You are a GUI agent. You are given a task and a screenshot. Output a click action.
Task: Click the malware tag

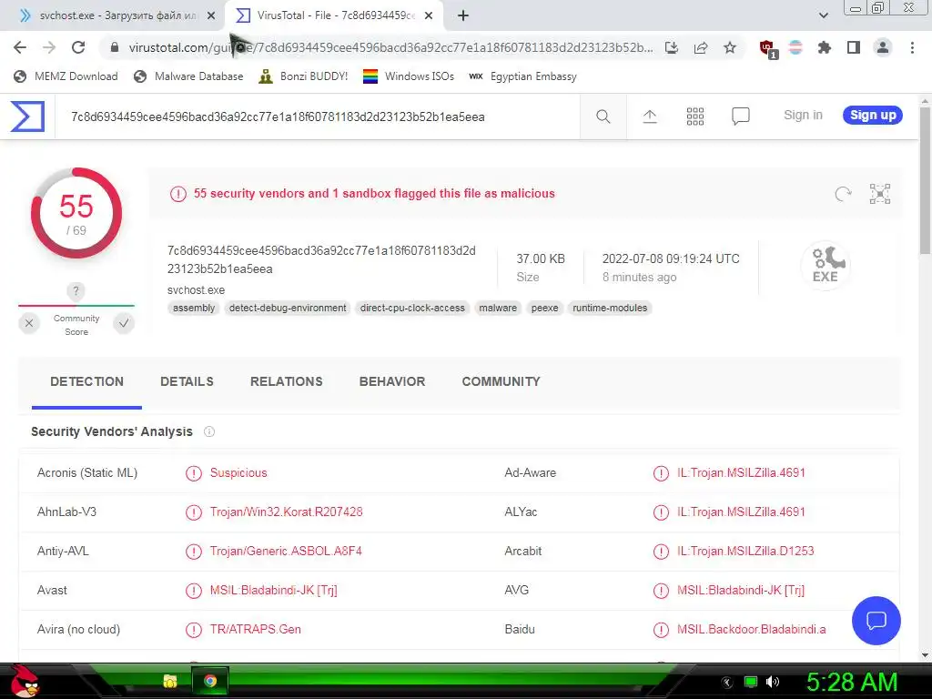coord(498,308)
